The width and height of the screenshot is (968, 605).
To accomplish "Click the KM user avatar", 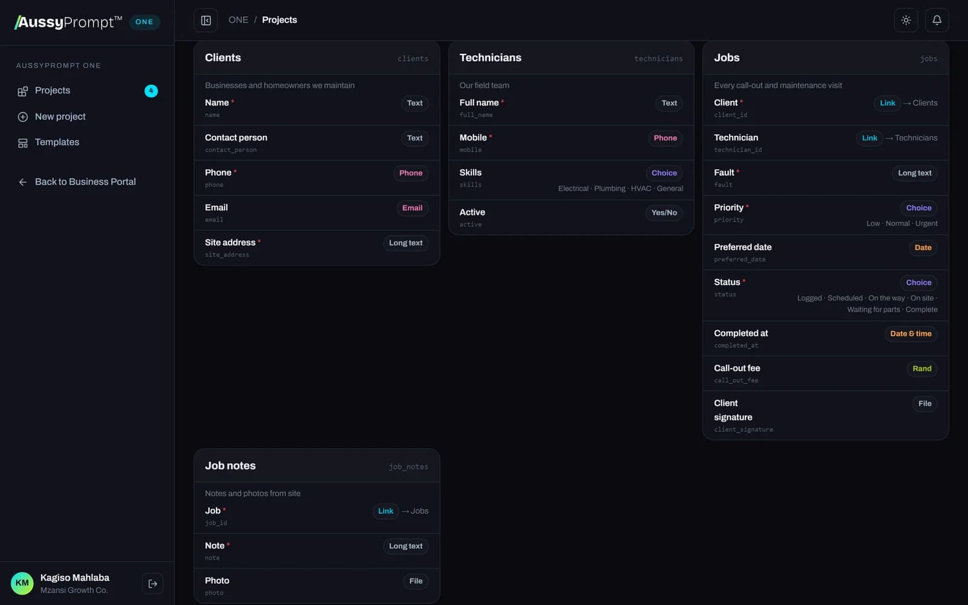I will click(22, 583).
